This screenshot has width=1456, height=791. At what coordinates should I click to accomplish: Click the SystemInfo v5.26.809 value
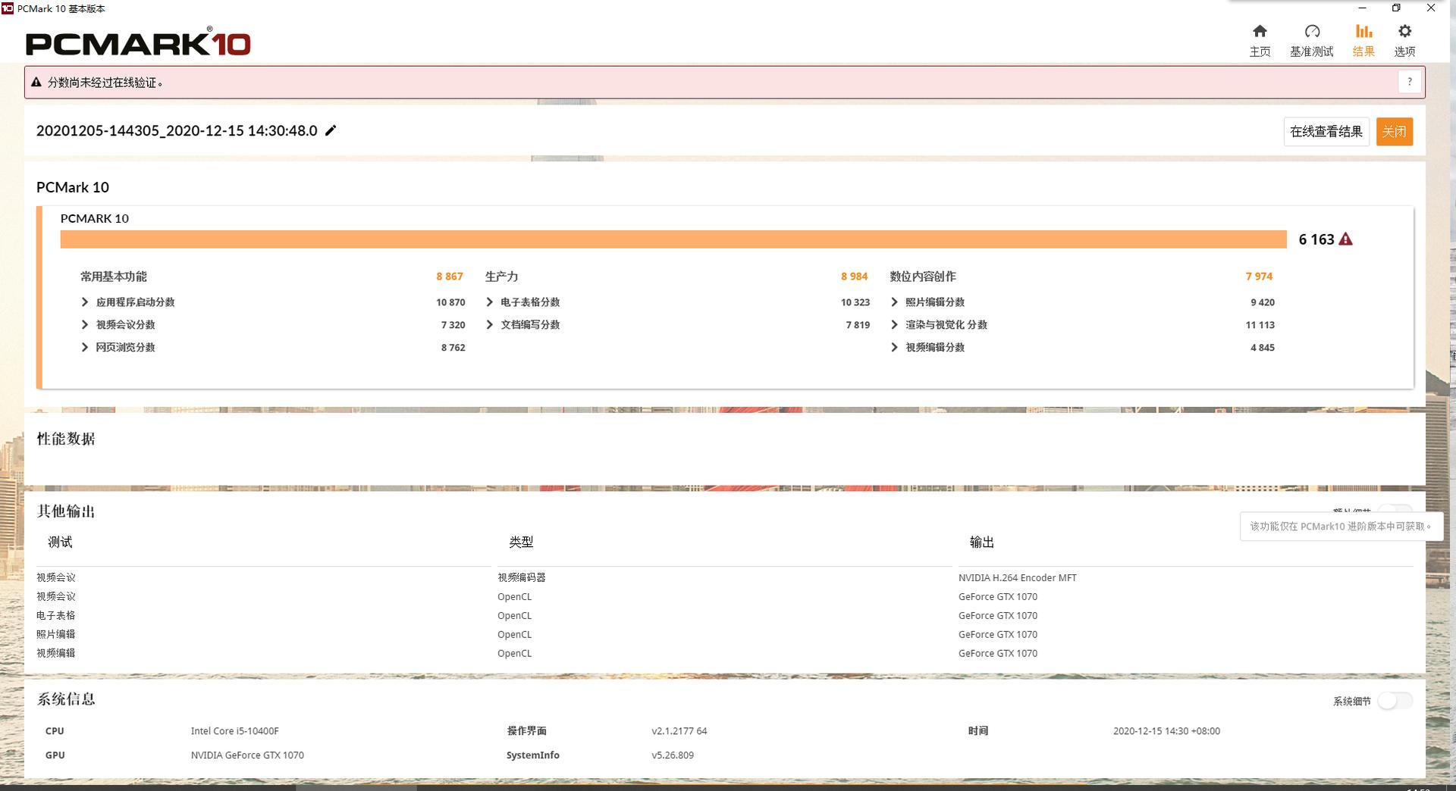coord(673,755)
